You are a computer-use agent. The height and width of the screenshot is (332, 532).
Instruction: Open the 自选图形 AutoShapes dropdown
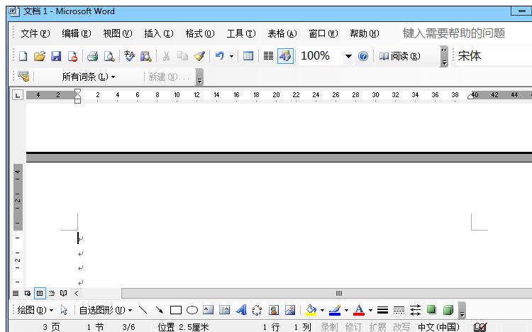pyautogui.click(x=106, y=310)
